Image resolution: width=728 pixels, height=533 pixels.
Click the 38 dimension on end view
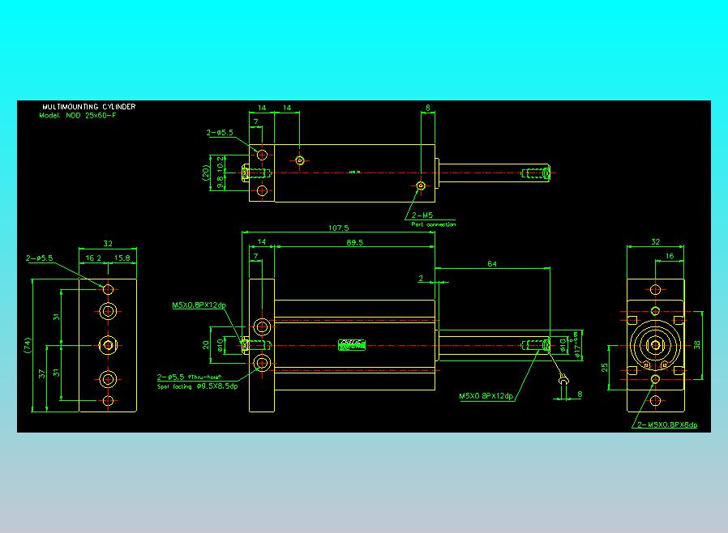click(x=696, y=345)
